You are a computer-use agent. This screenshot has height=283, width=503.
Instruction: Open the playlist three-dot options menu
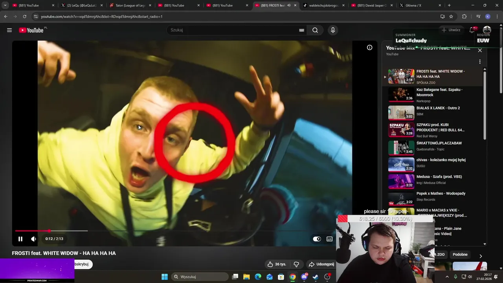tap(480, 62)
